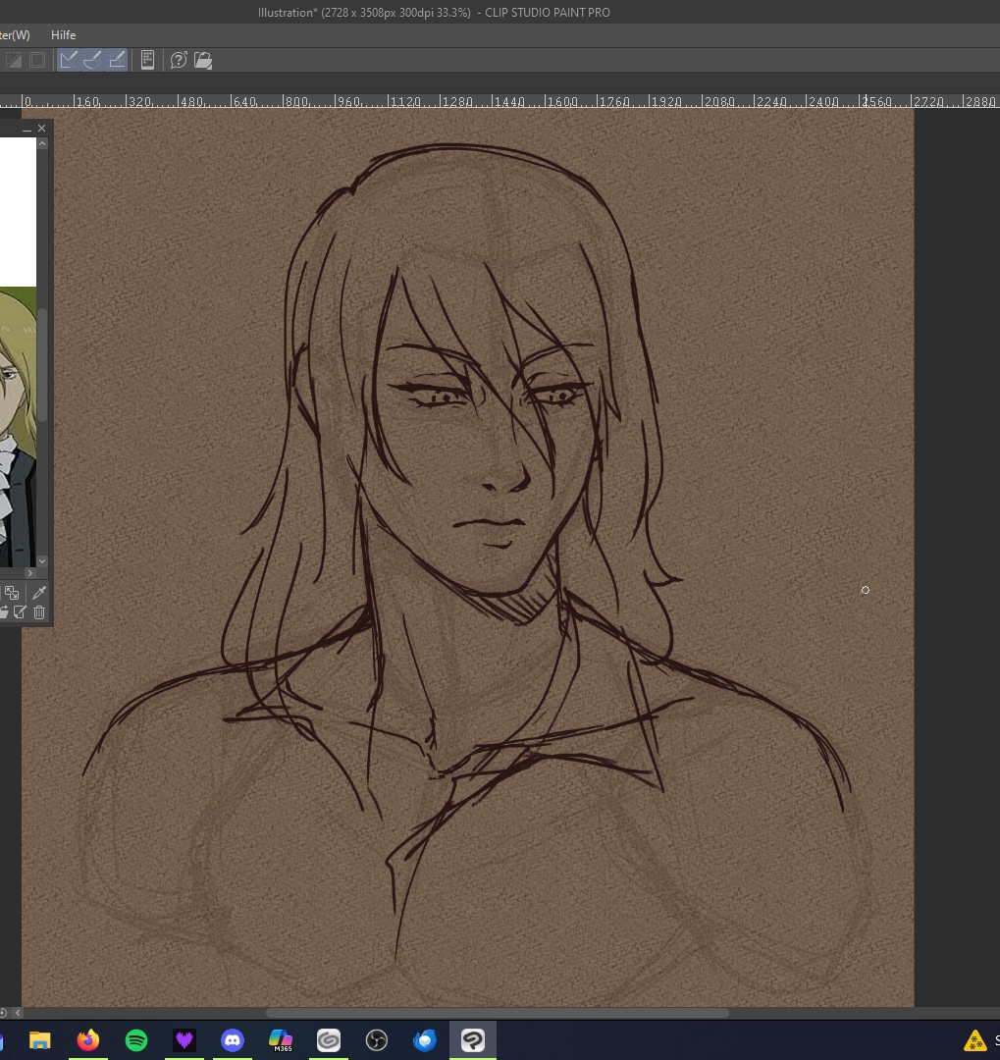Pick the eyedropper icon in Sub View panel

tap(39, 593)
